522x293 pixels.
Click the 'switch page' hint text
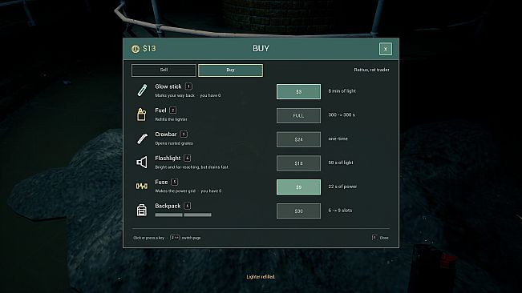191,238
